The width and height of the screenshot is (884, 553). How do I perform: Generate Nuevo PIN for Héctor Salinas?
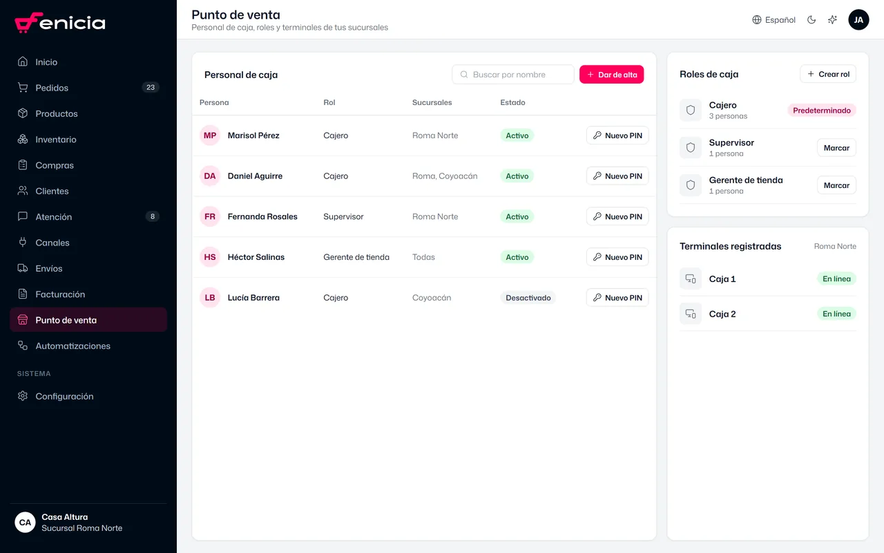pyautogui.click(x=617, y=257)
